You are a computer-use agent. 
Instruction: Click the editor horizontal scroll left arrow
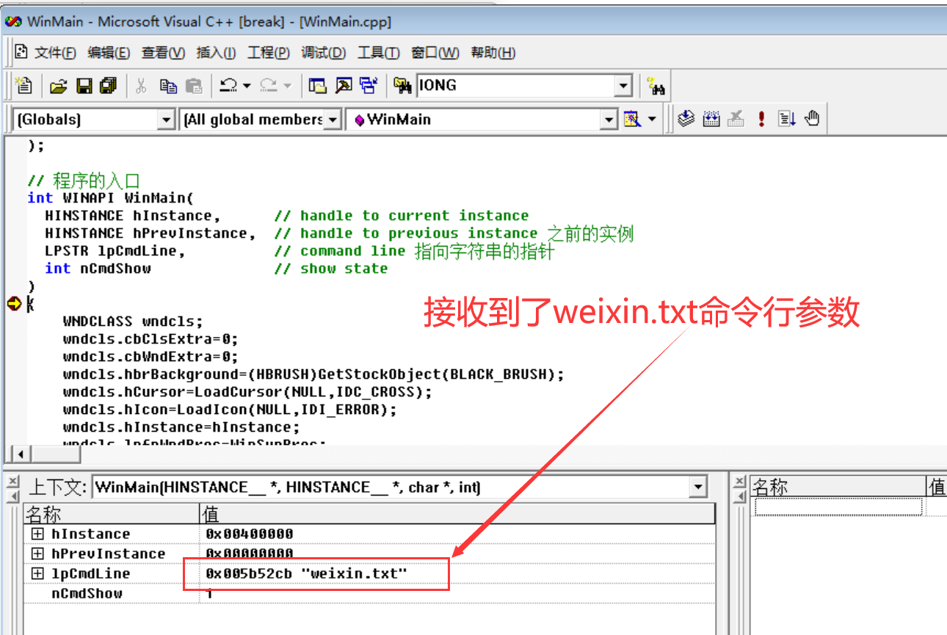pos(20,454)
